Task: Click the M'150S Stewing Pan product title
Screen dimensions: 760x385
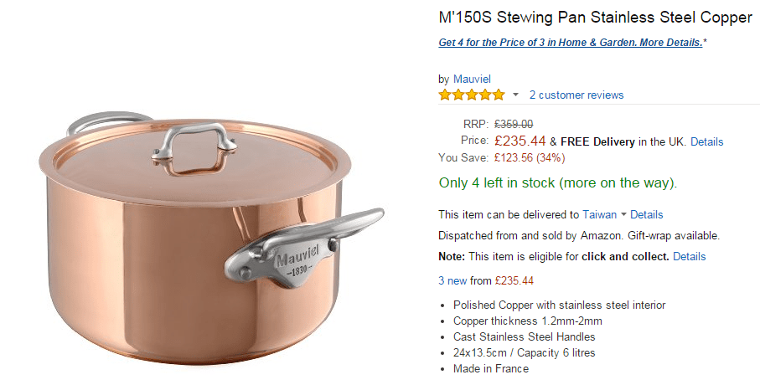Action: click(x=595, y=18)
